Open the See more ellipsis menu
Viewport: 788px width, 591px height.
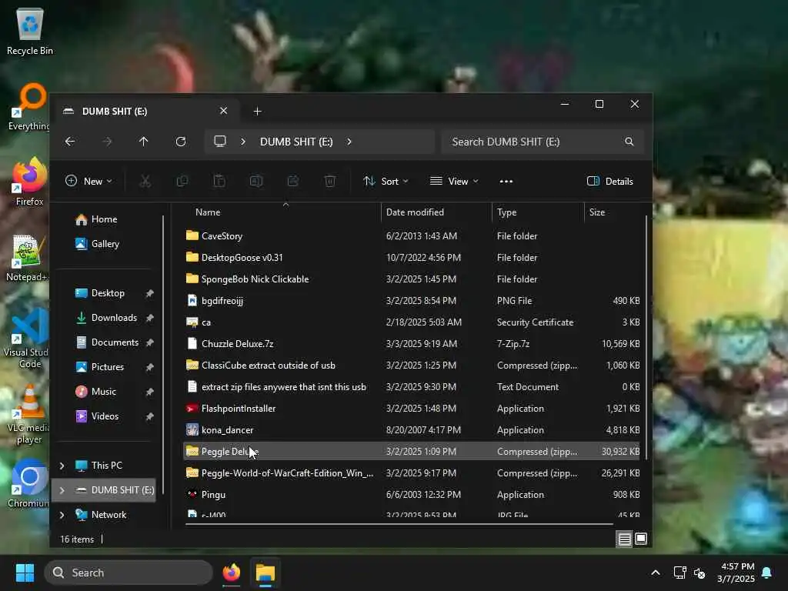506,182
